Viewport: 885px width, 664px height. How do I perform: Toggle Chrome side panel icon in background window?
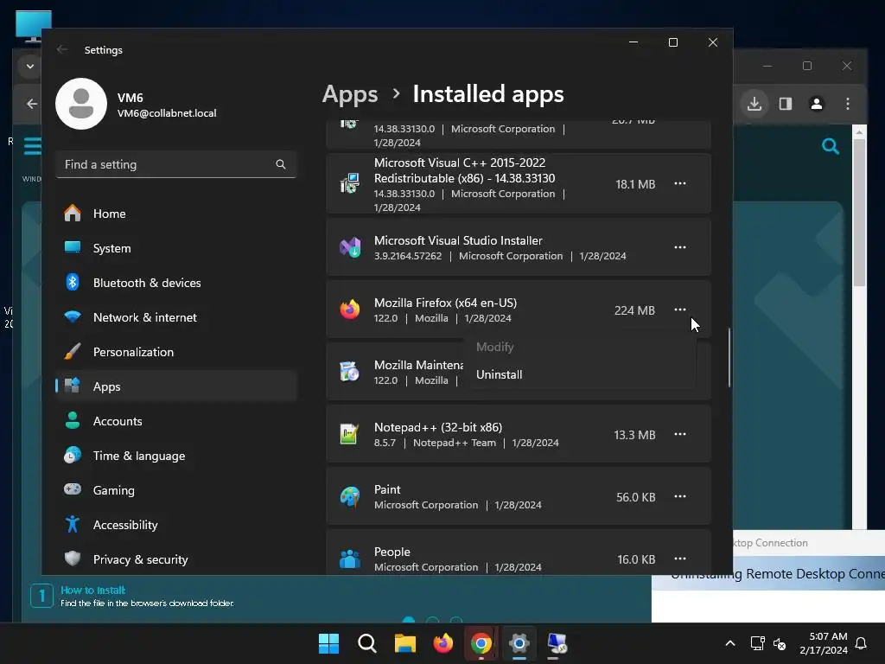click(x=786, y=104)
